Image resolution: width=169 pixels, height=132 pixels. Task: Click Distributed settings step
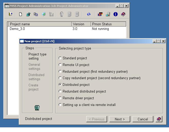36,77
